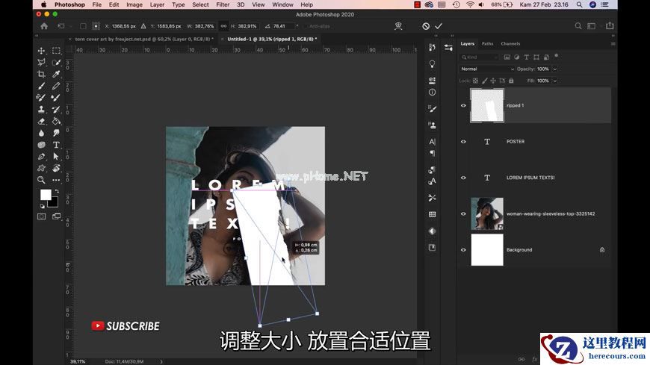Hide the LOREM IPSUM TEXTS! layer
Viewport: 650px width, 365px height.
(463, 178)
